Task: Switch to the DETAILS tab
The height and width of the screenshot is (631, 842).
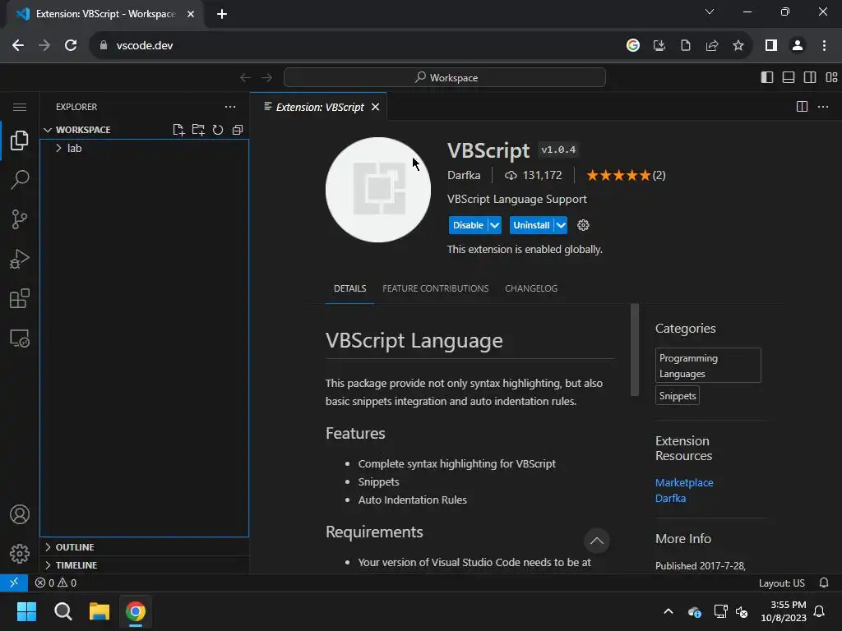Action: point(350,288)
